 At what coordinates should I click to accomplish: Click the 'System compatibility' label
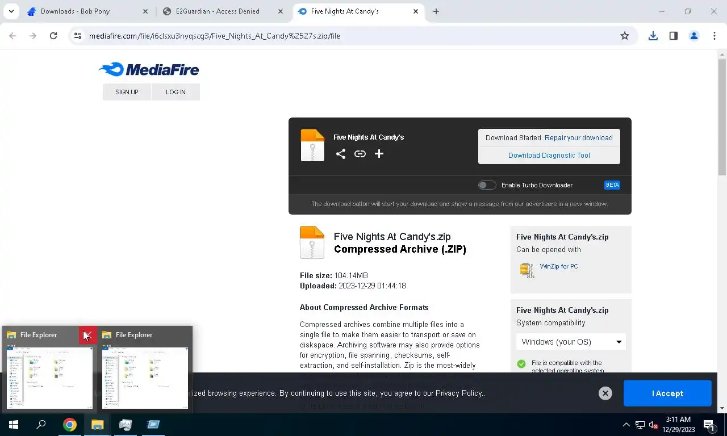pyautogui.click(x=550, y=322)
